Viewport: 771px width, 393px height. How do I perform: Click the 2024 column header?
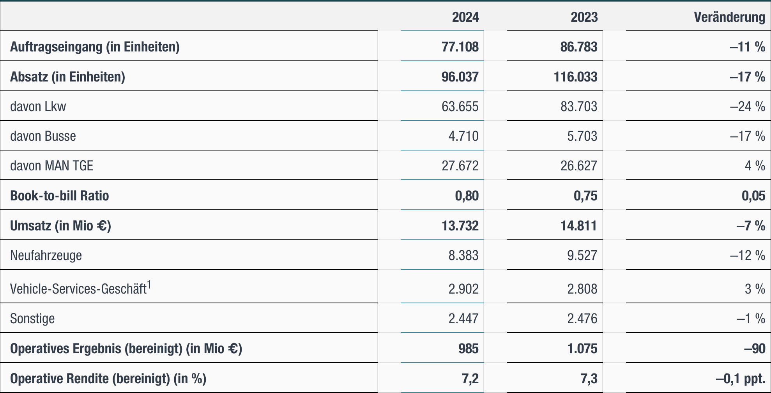(x=465, y=17)
